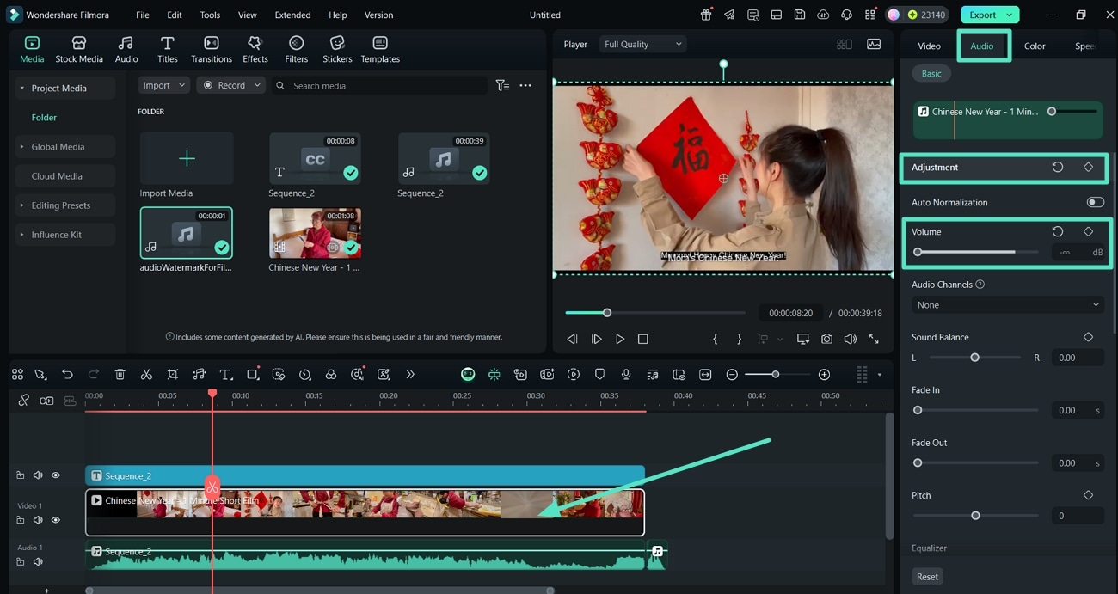
Task: Lock the Audio 1 track
Action: click(20, 562)
